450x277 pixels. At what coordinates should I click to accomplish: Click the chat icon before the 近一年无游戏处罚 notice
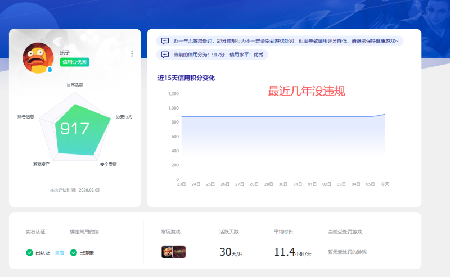(x=165, y=41)
